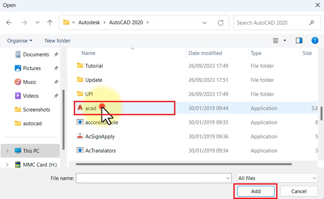Open Music in sidebar
This screenshot has width=324, height=199.
click(x=29, y=82)
